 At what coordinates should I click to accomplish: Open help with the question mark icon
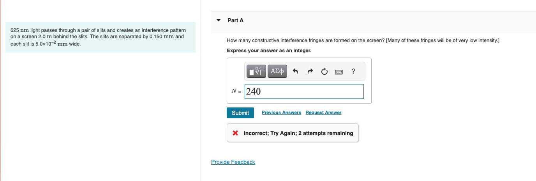(x=353, y=71)
